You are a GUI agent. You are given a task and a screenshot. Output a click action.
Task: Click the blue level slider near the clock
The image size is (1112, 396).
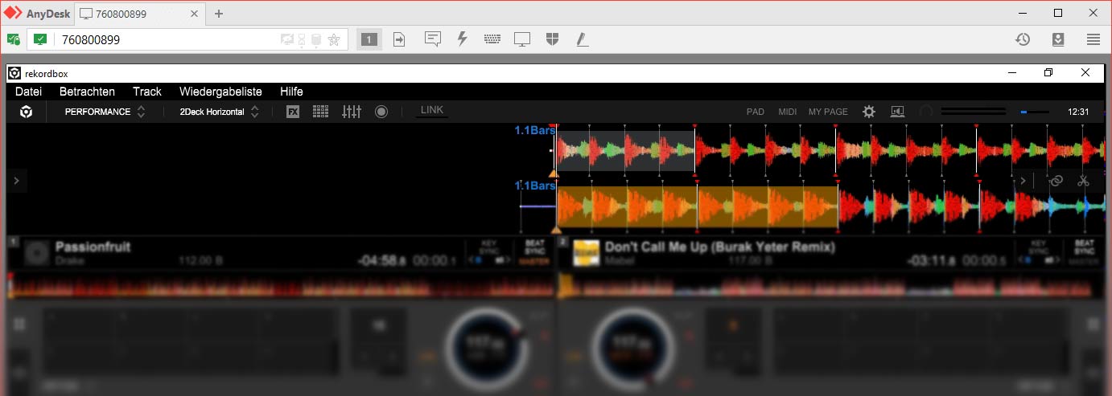coord(1034,112)
